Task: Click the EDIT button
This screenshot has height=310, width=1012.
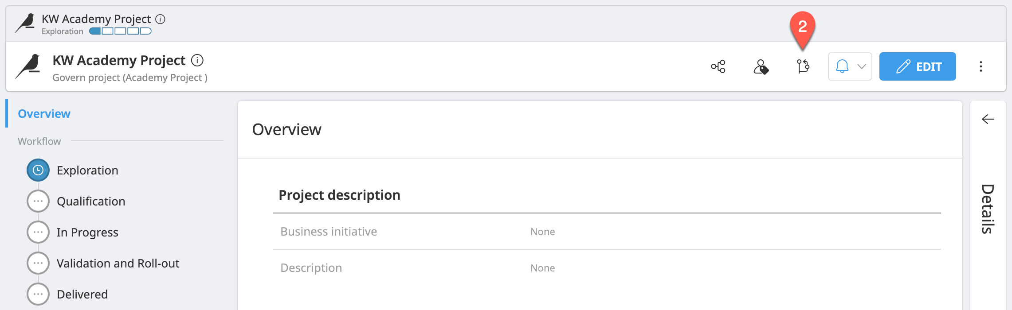Action: 917,66
